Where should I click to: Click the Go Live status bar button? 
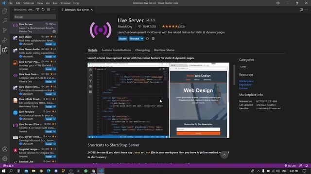pos(290,166)
